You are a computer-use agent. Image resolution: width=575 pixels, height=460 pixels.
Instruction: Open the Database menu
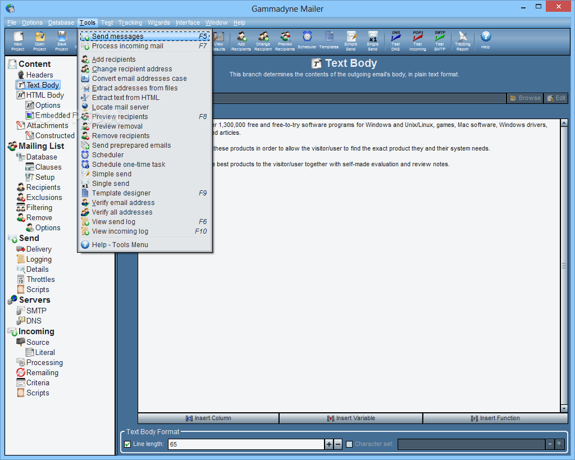(61, 22)
